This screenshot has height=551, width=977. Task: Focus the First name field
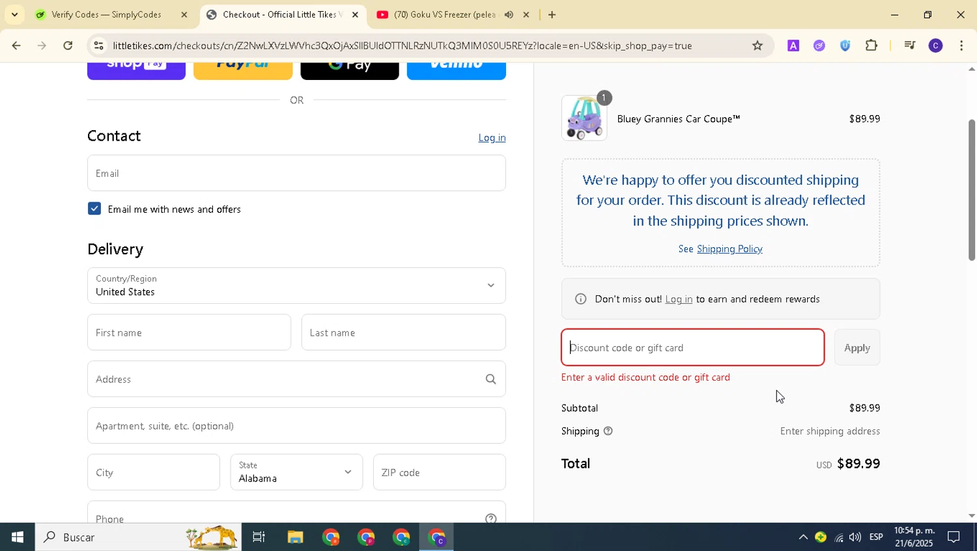tap(189, 332)
